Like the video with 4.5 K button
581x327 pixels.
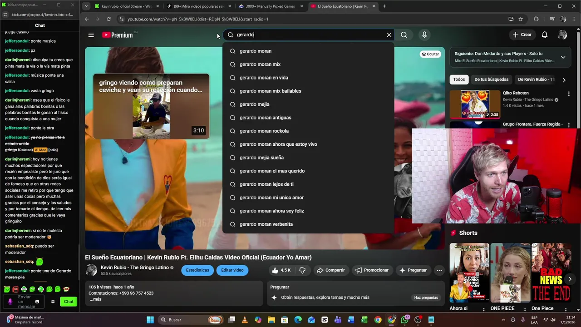pos(281,270)
